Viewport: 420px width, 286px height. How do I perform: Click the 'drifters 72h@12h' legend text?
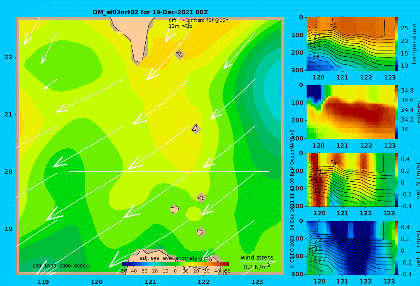pyautogui.click(x=208, y=20)
